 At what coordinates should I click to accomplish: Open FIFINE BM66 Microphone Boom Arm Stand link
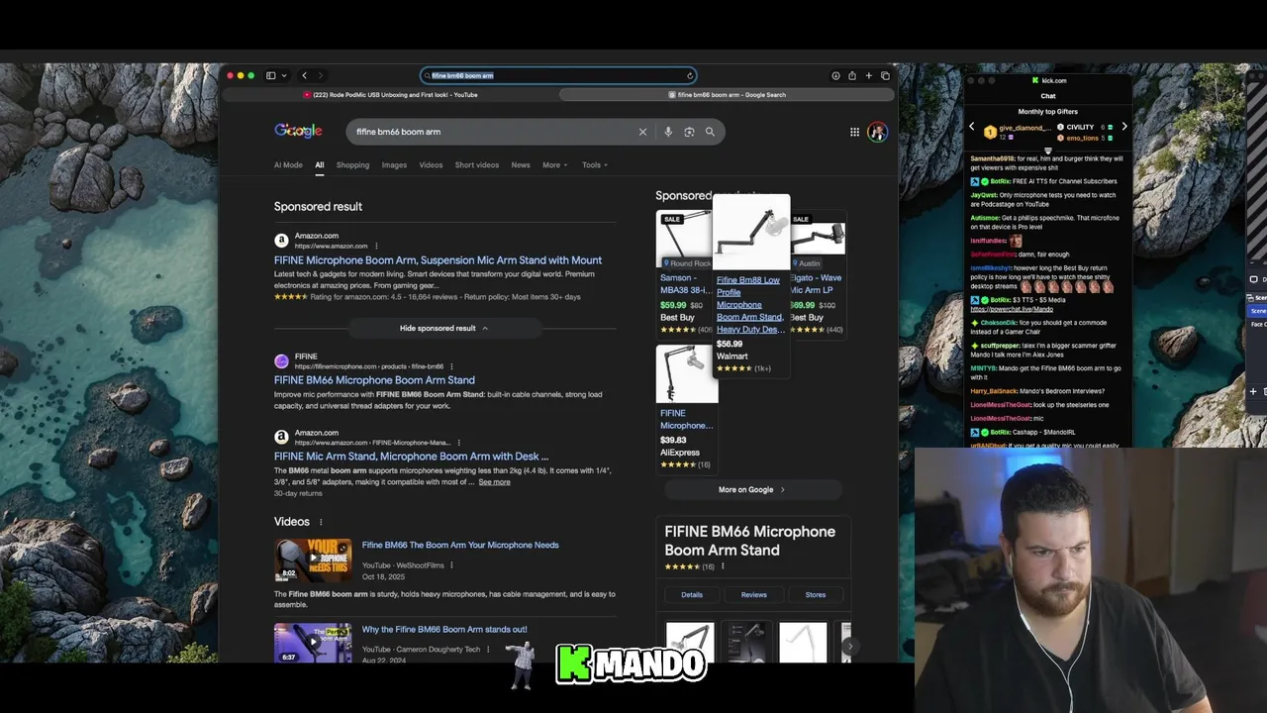pos(374,380)
